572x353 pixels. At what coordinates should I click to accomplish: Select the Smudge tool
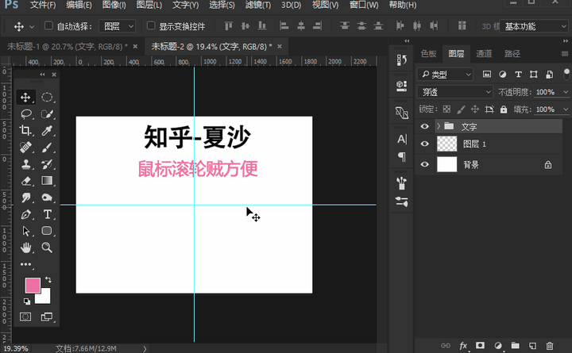(25, 198)
